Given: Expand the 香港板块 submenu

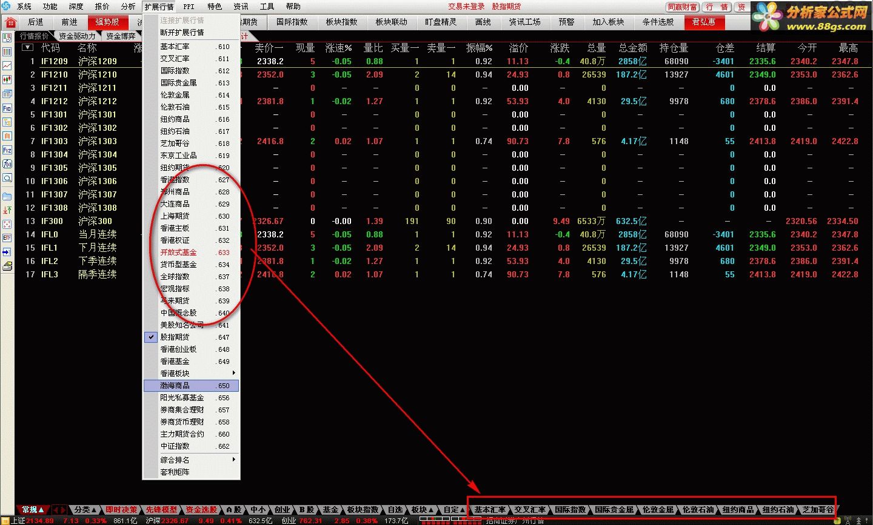Looking at the screenshot, I should [x=191, y=374].
